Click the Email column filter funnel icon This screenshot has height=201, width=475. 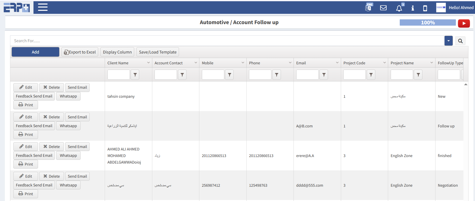324,75
